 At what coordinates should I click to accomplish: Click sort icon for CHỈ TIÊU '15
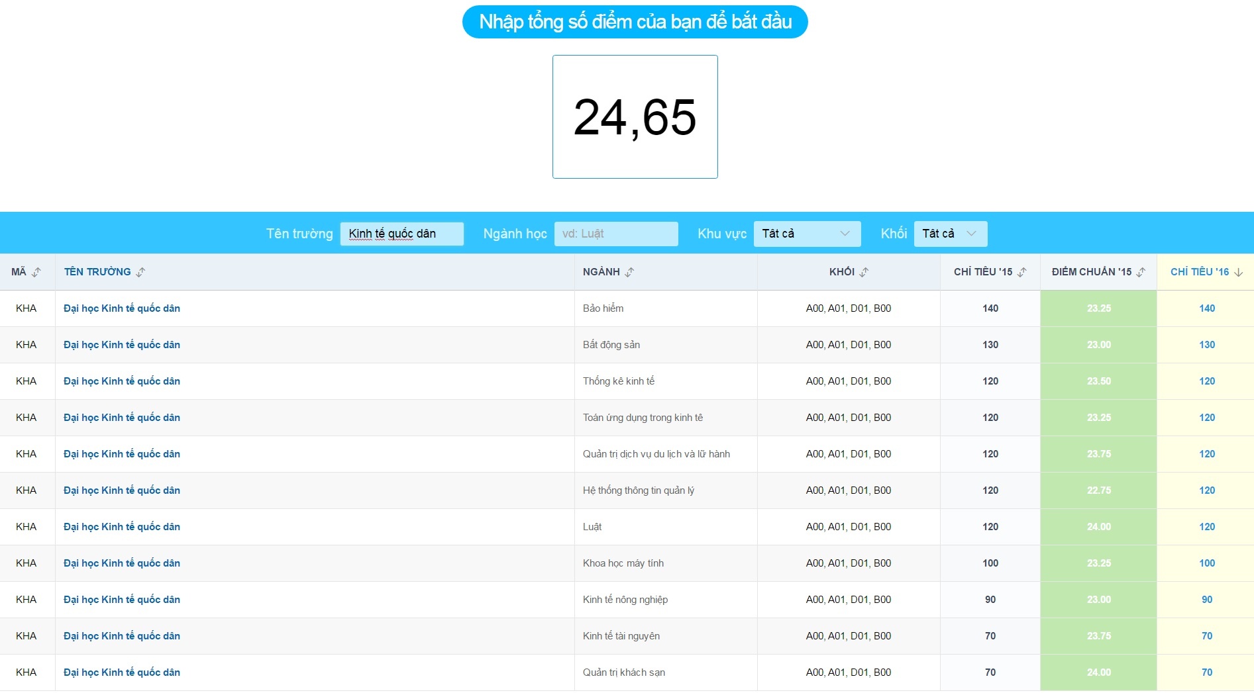(1022, 272)
